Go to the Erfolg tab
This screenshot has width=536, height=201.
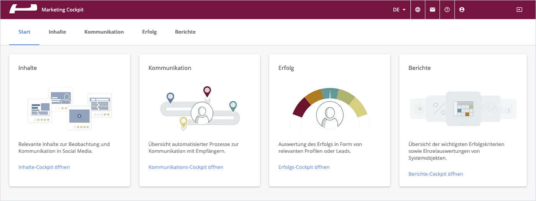[x=149, y=32]
